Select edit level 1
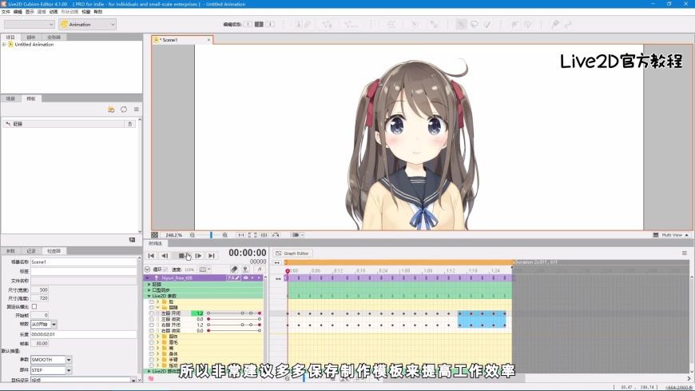The image size is (695, 391). tap(248, 25)
